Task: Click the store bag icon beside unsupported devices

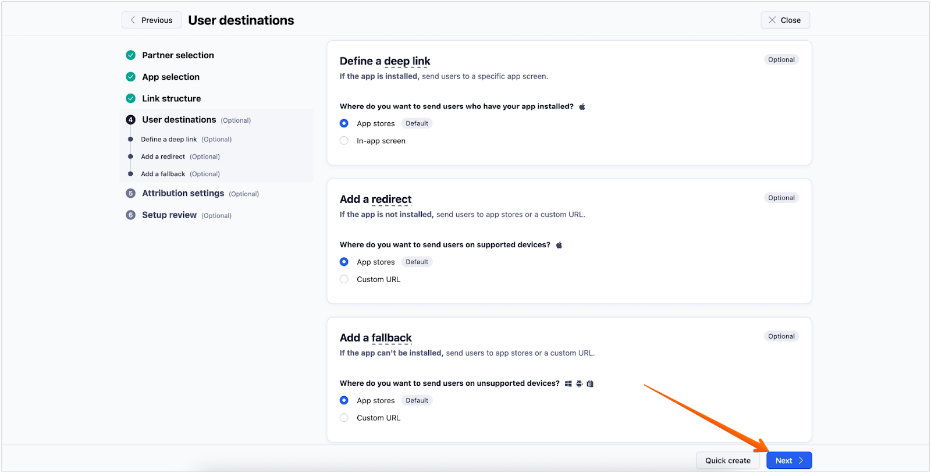Action: 590,383
